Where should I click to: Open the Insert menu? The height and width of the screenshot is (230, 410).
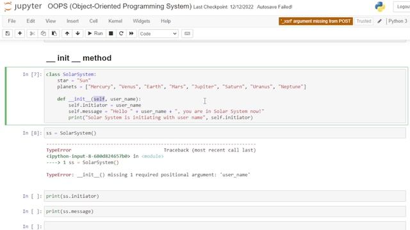tap(72, 21)
